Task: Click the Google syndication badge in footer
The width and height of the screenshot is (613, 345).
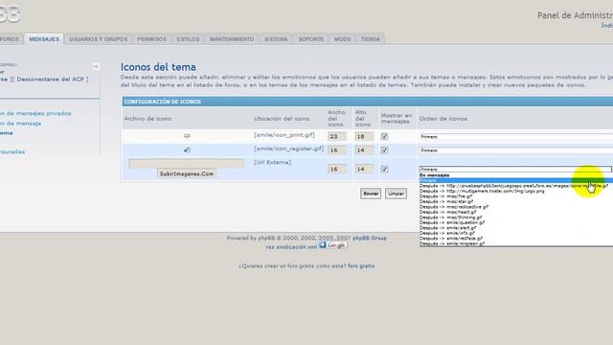Action: click(x=336, y=245)
